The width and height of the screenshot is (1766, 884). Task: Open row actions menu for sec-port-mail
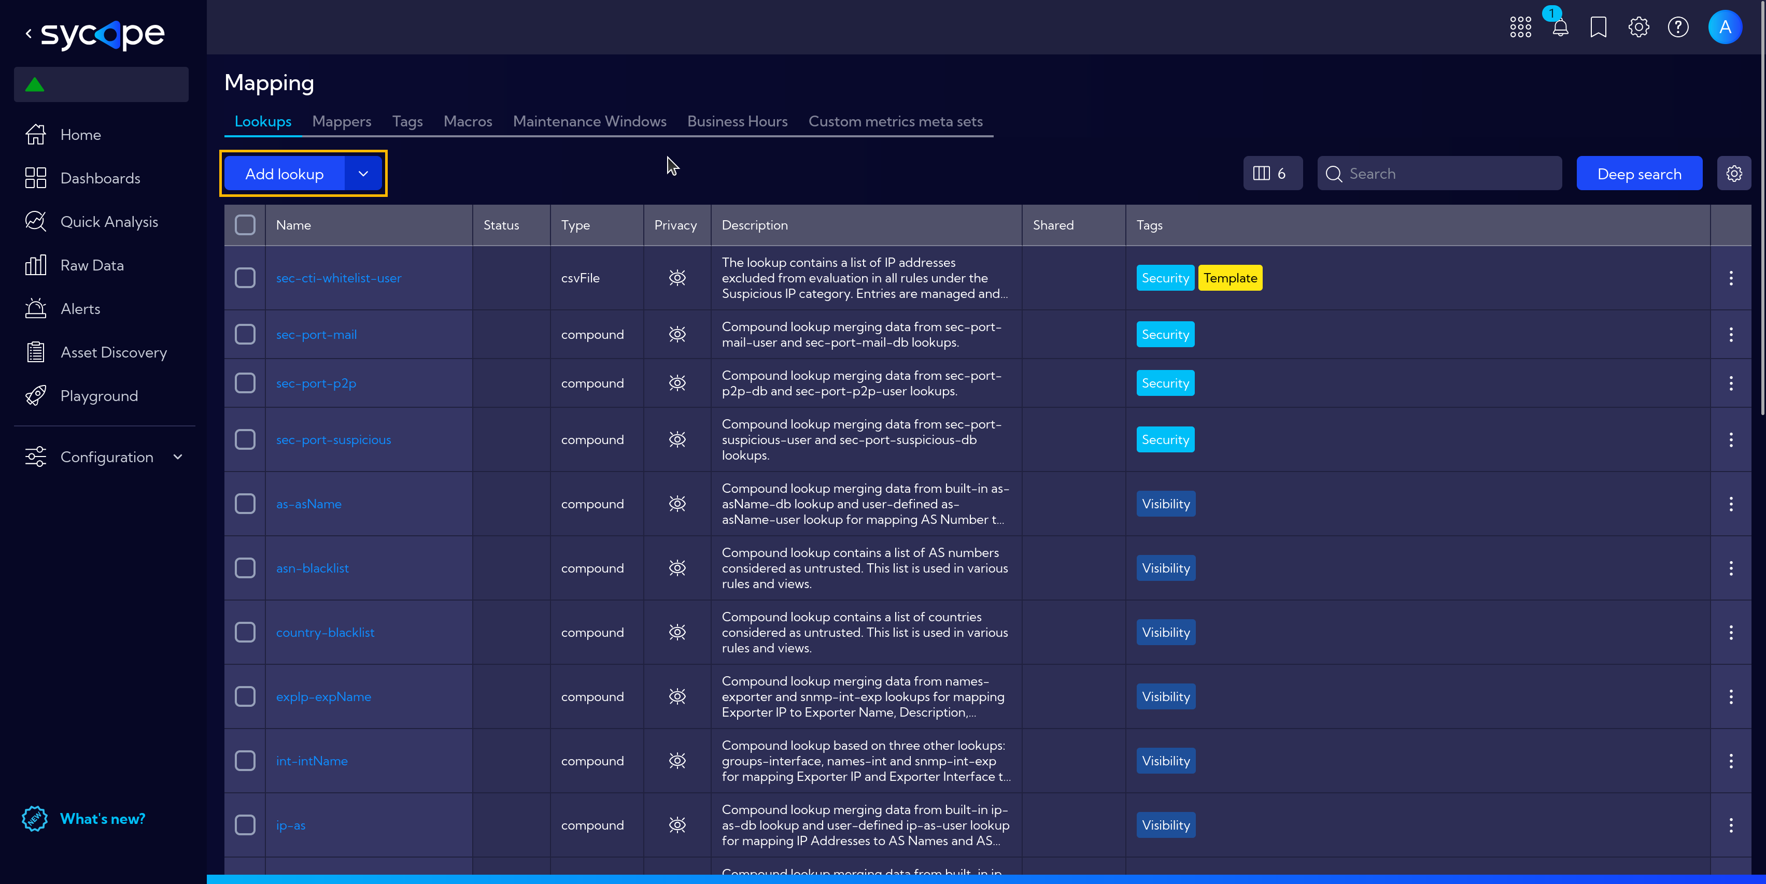click(1730, 334)
